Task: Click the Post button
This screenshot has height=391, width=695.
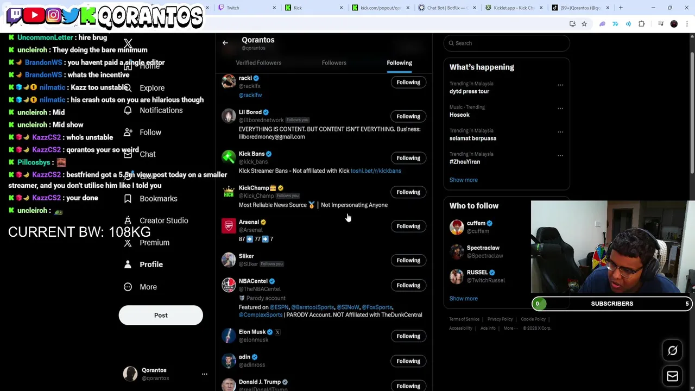Action: [161, 315]
